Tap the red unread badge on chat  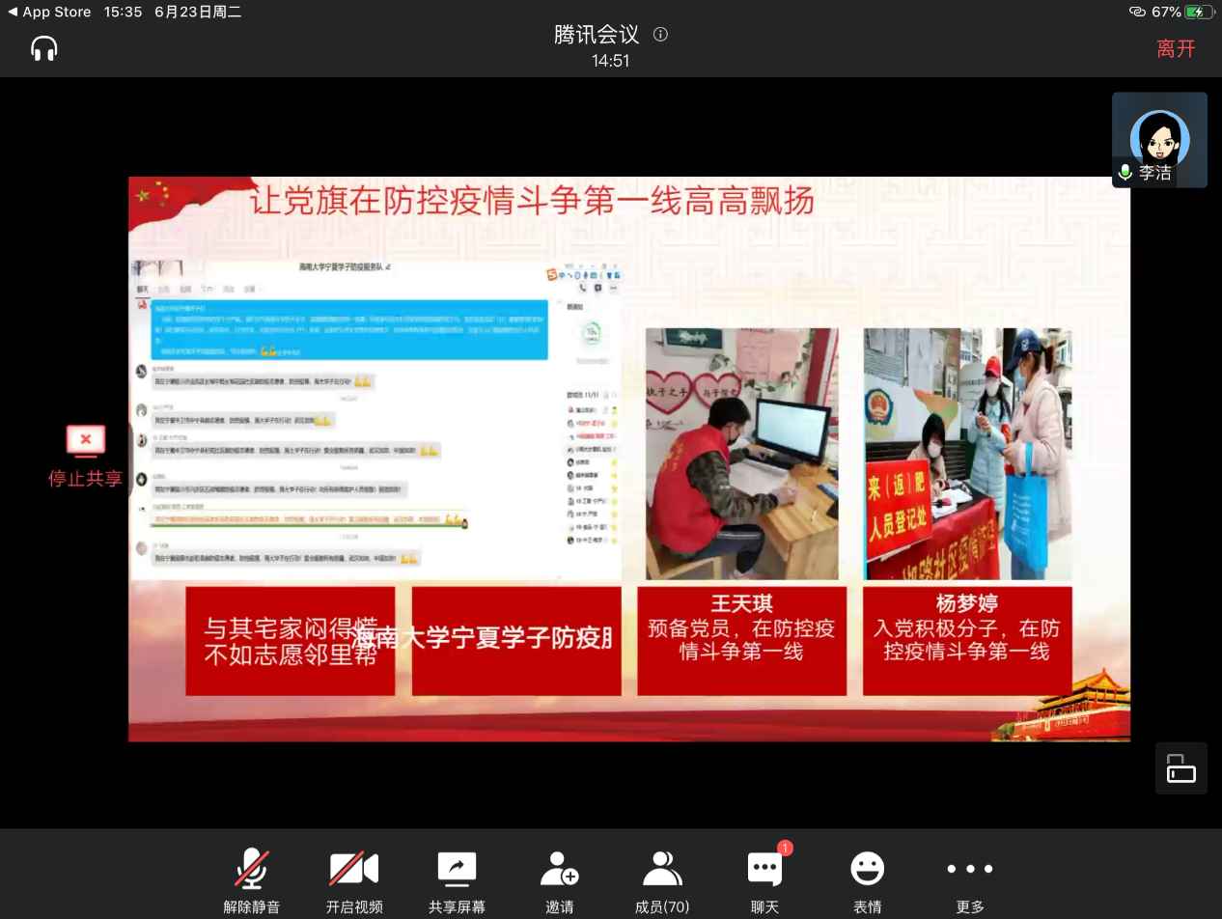[x=785, y=848]
